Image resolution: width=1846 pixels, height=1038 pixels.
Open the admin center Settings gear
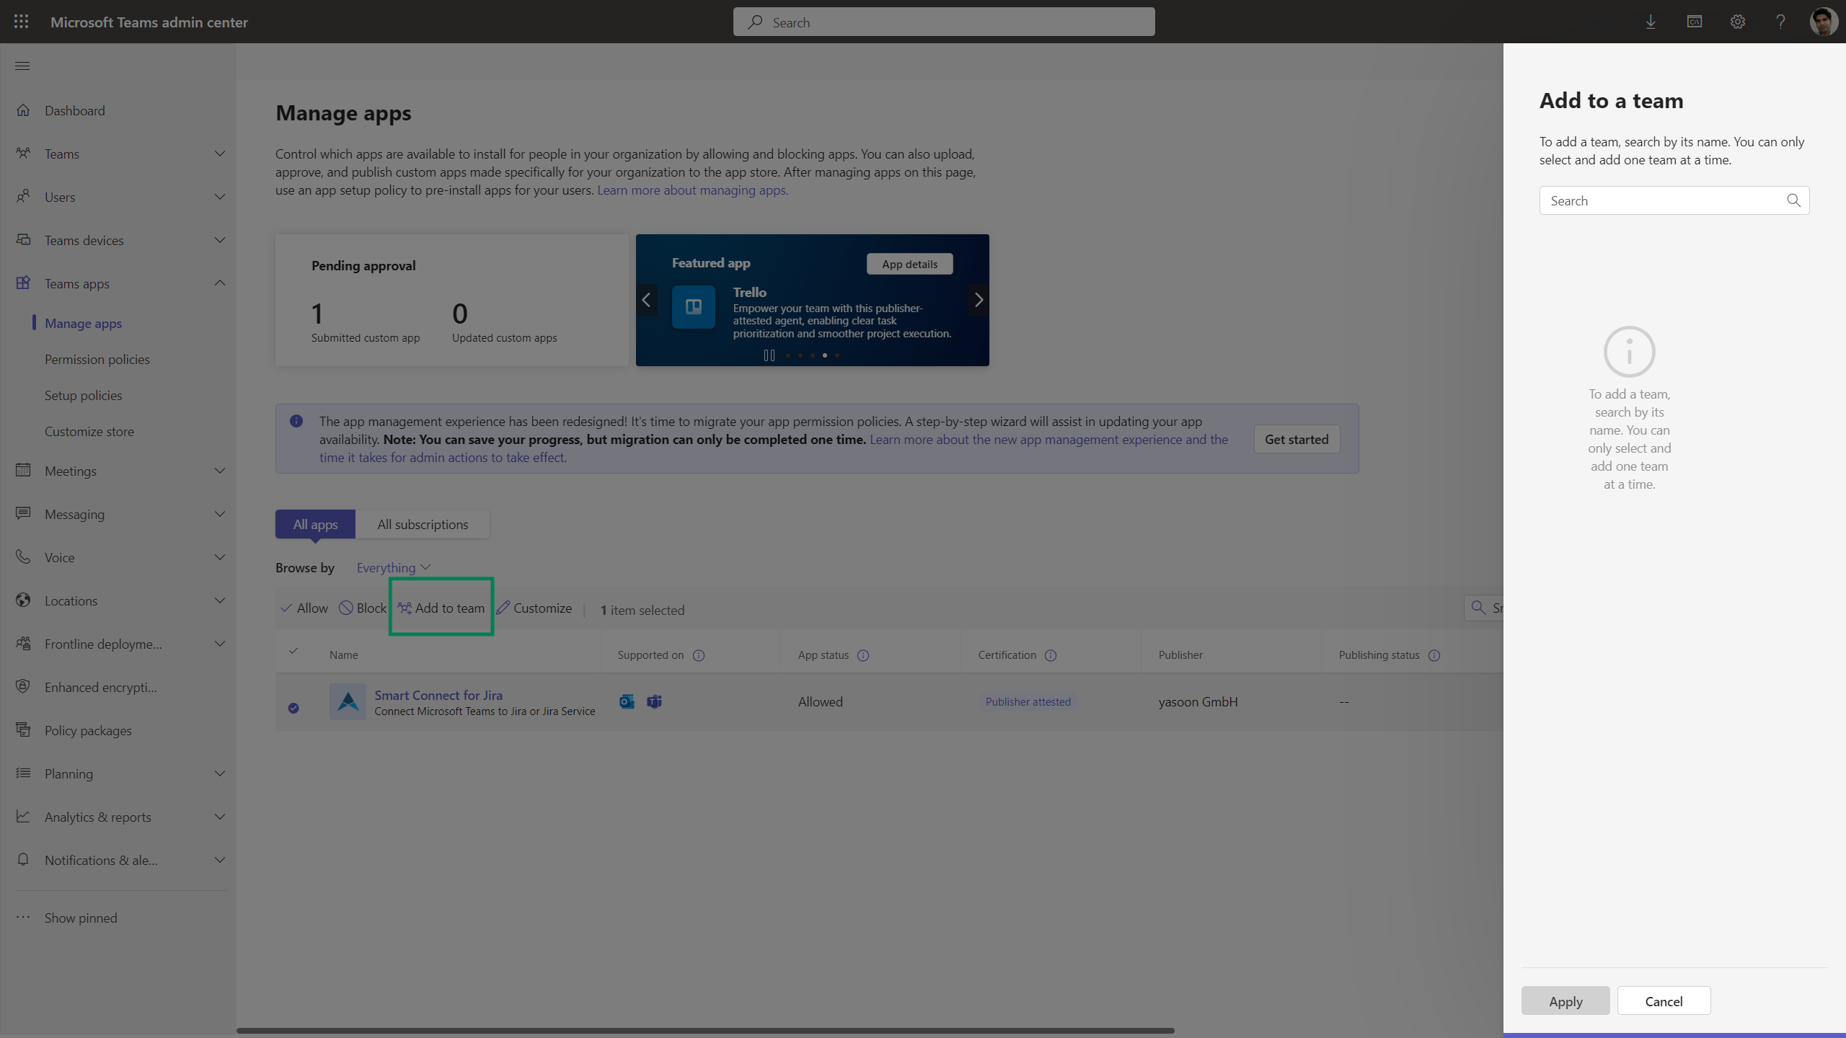click(1738, 22)
